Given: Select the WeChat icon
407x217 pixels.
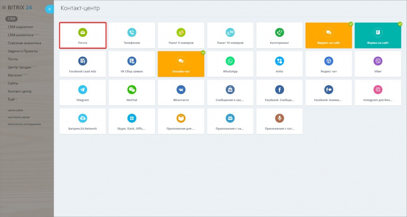Looking at the screenshot, I should tap(132, 89).
